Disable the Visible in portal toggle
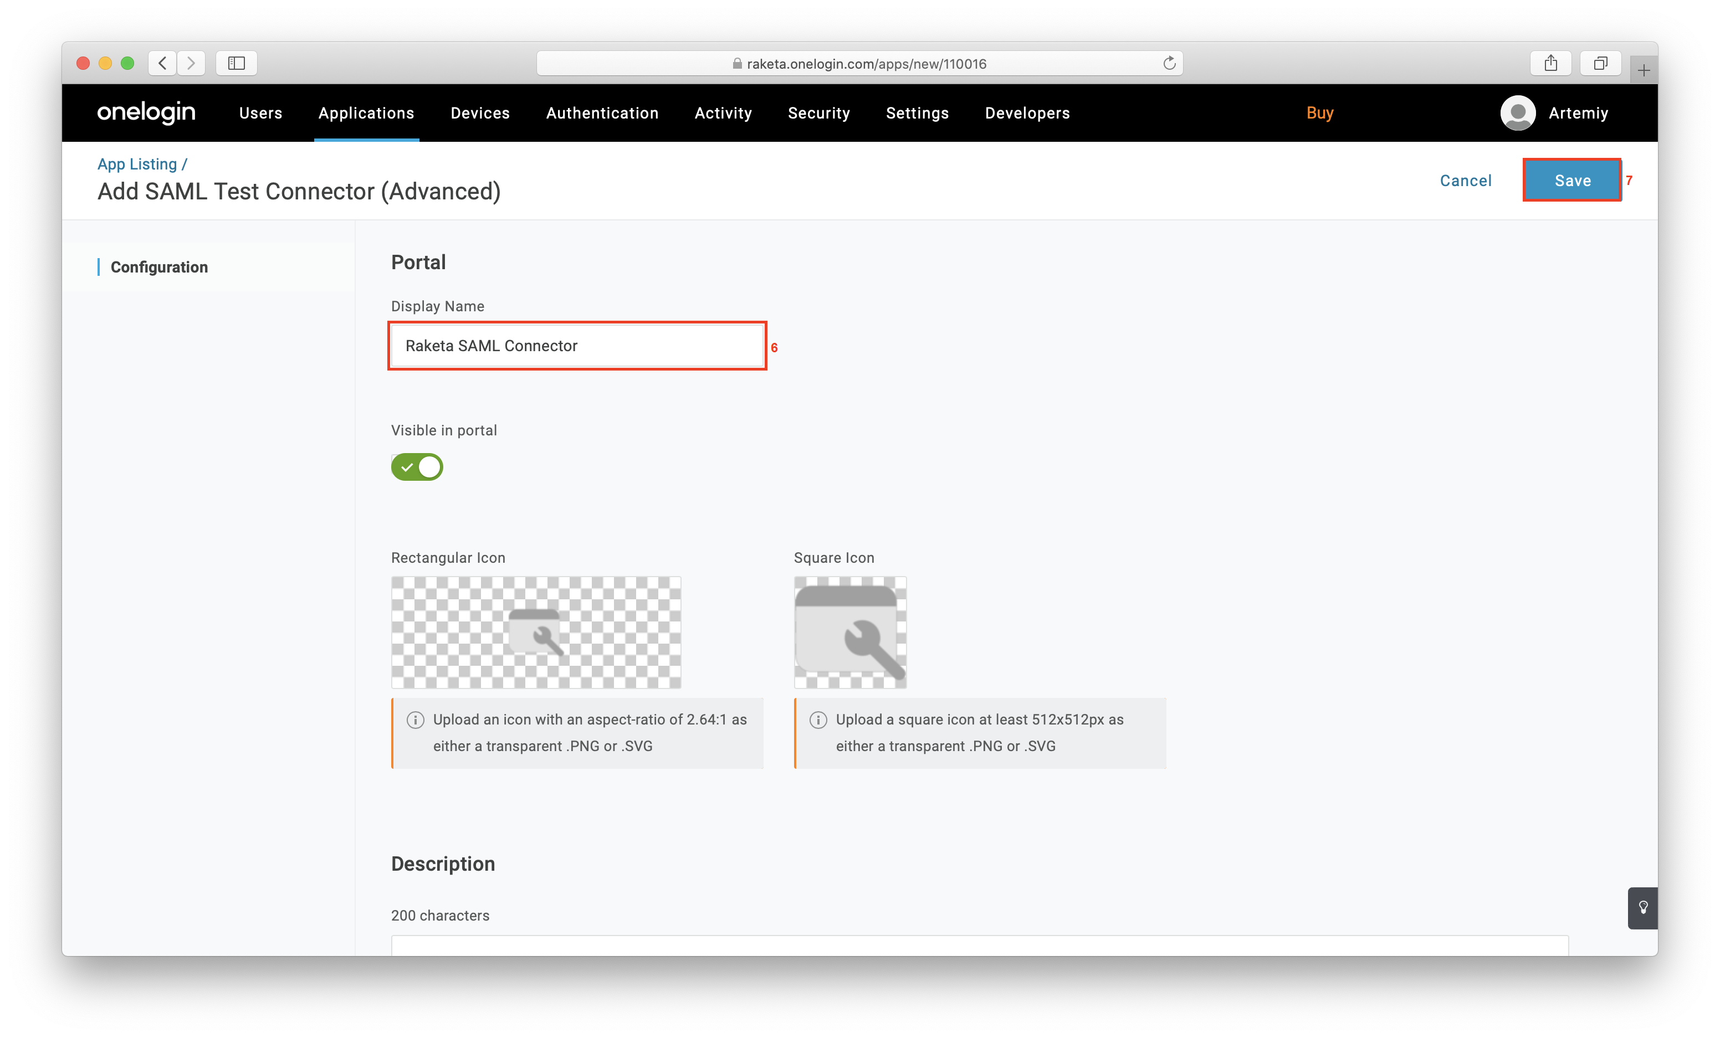The width and height of the screenshot is (1720, 1038). point(417,467)
